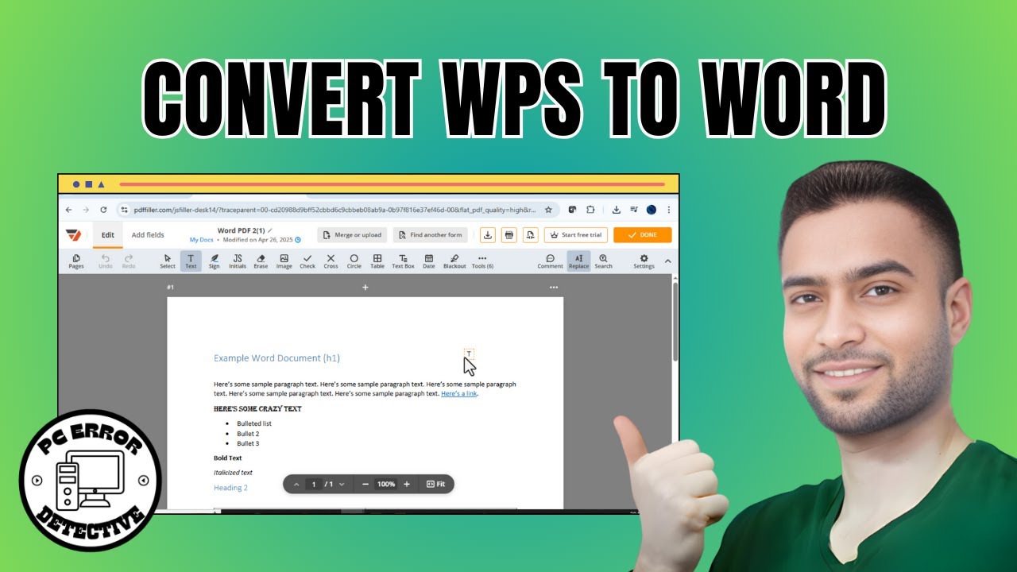Click the vertical scrollbar of the document view

click(676, 322)
